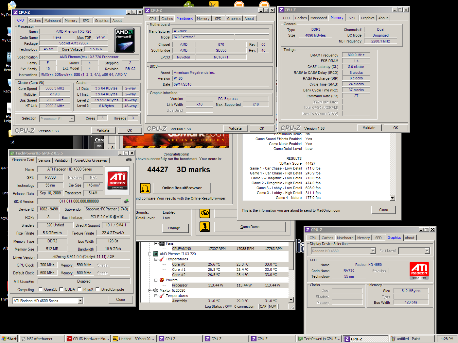
Task: Click the Online ResultBrowser button
Action: point(182,188)
